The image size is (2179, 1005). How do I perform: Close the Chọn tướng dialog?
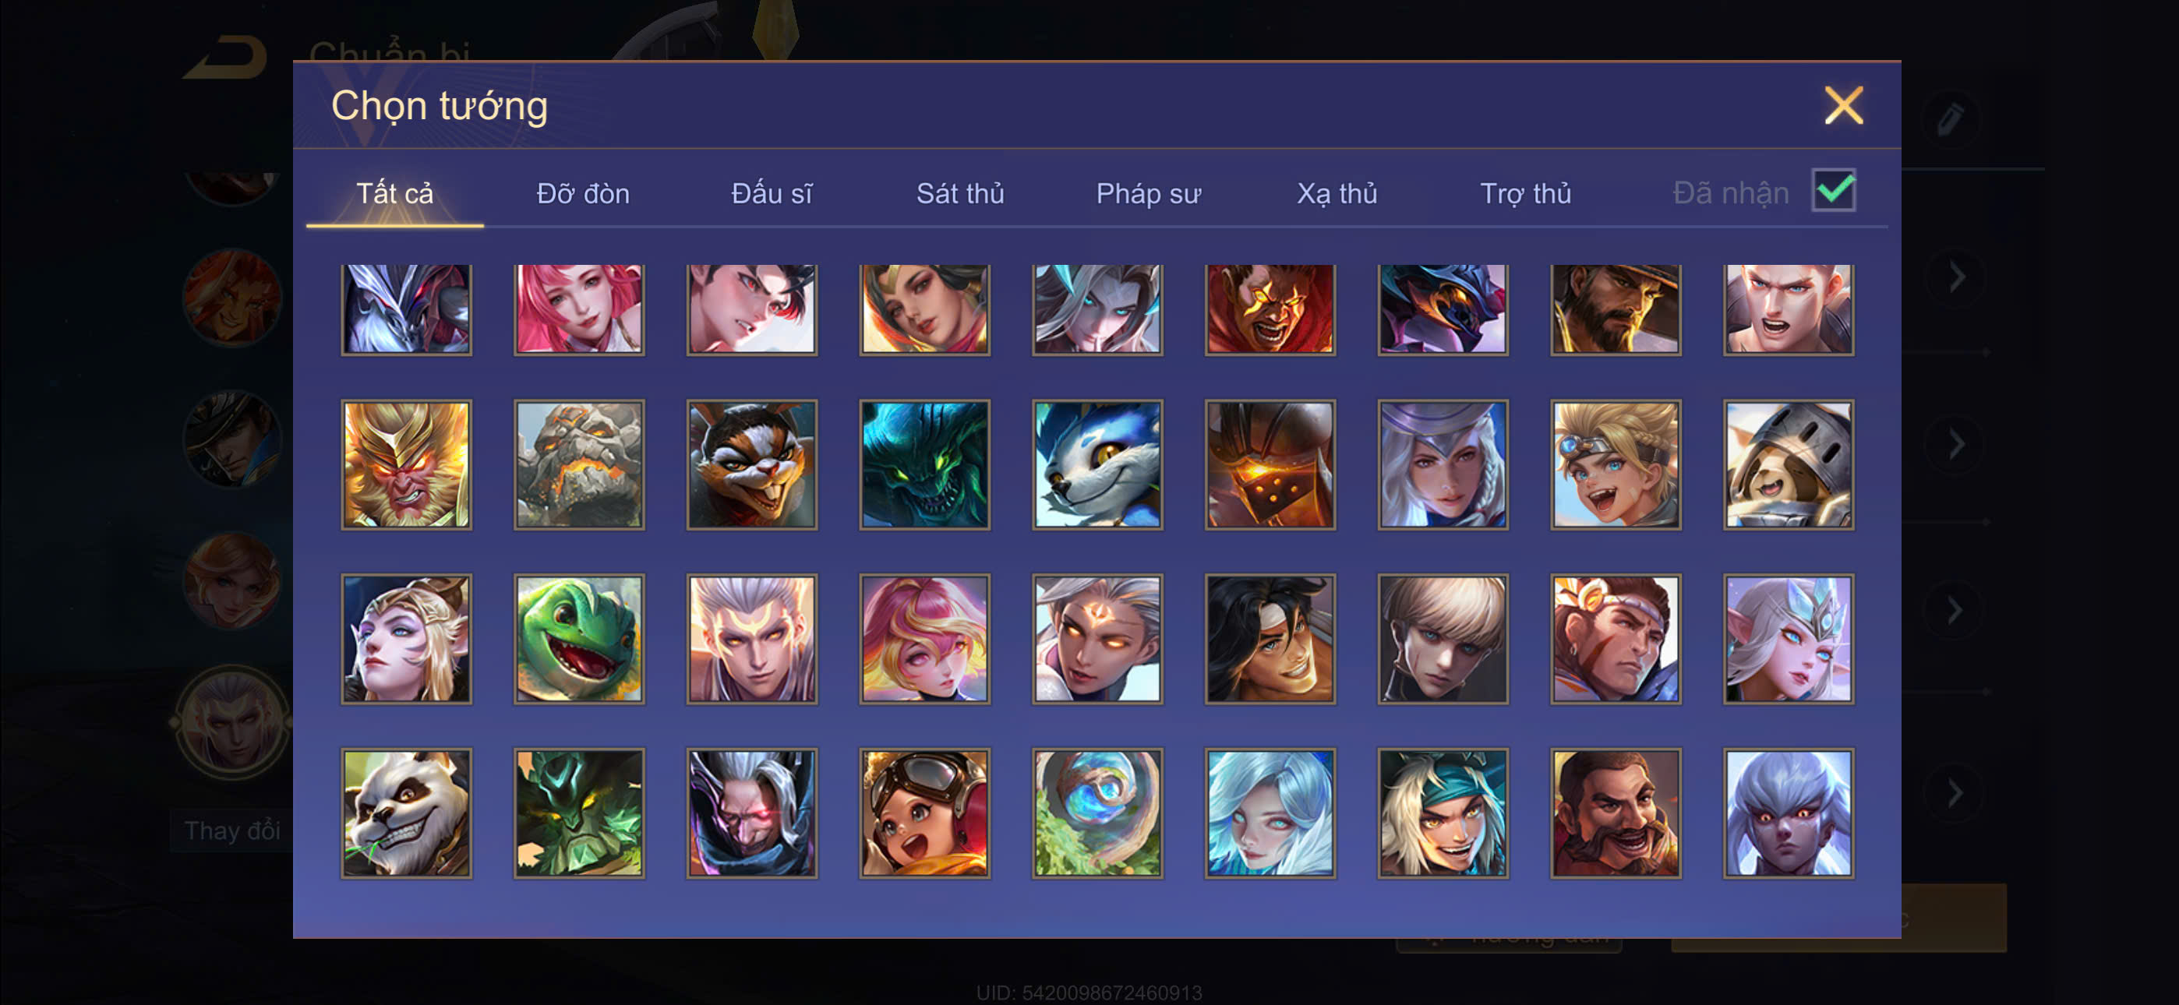point(1843,106)
